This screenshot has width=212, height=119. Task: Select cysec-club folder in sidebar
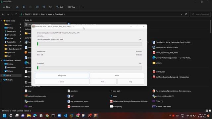click(x=11, y=53)
